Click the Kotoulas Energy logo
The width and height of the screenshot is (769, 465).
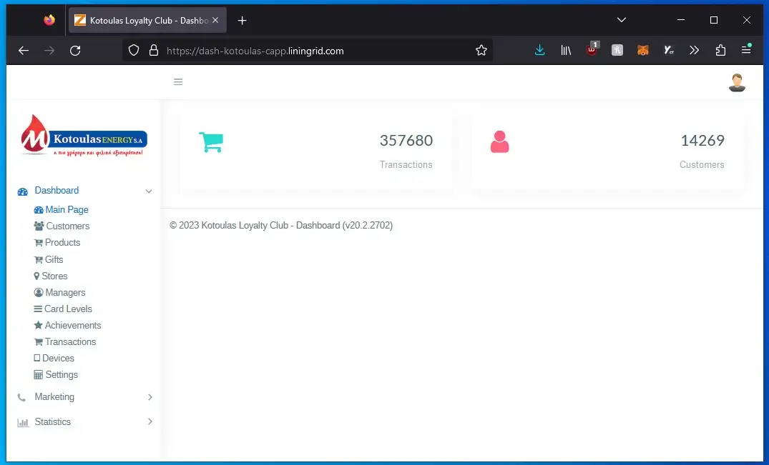tap(84, 136)
